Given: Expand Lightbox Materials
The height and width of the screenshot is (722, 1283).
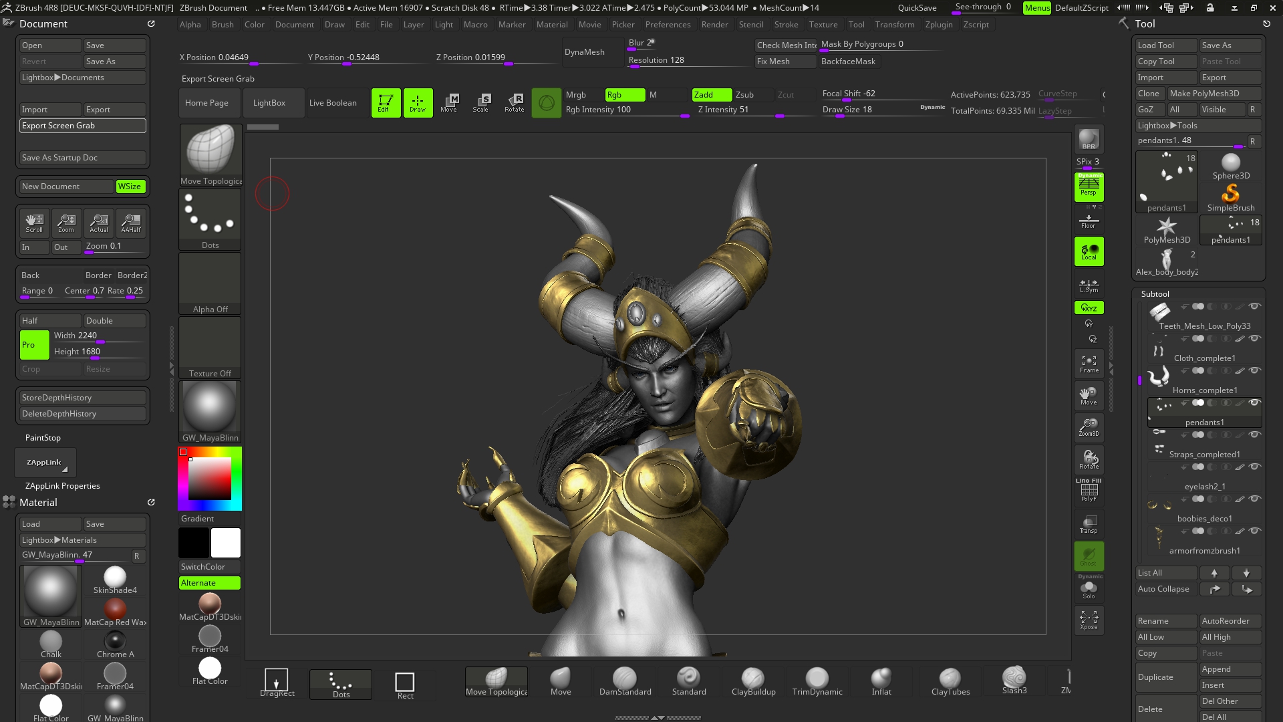Looking at the screenshot, I should [83, 540].
